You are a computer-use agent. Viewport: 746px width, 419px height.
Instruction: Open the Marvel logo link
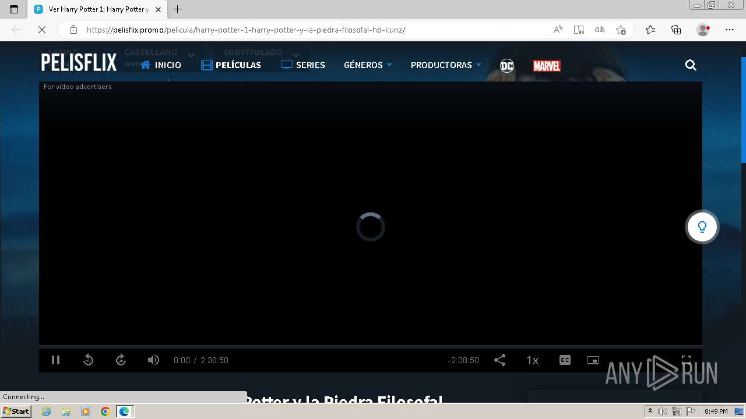[547, 66]
